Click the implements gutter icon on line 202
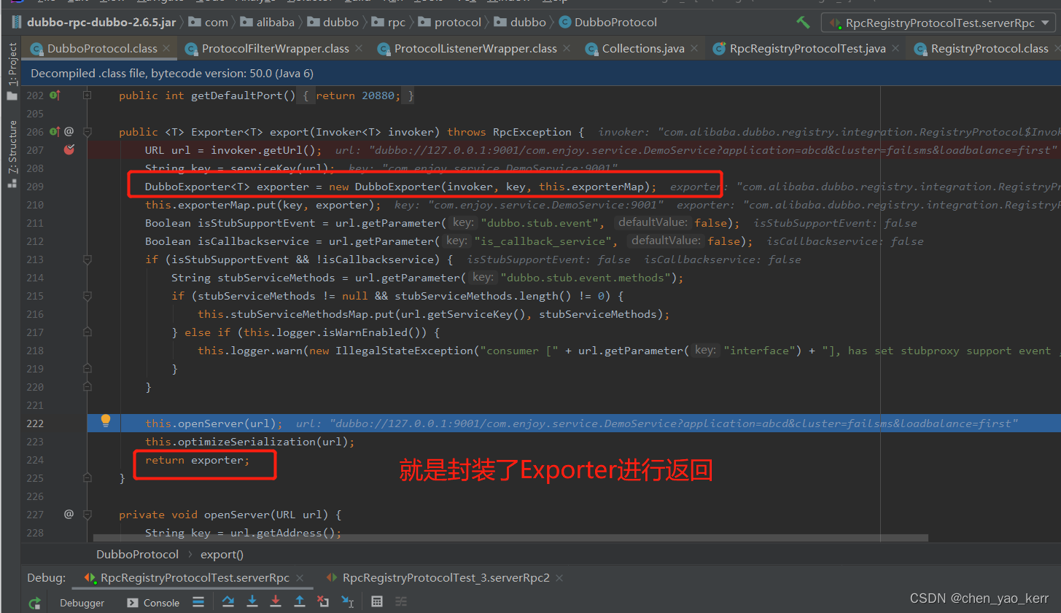 pos(55,95)
